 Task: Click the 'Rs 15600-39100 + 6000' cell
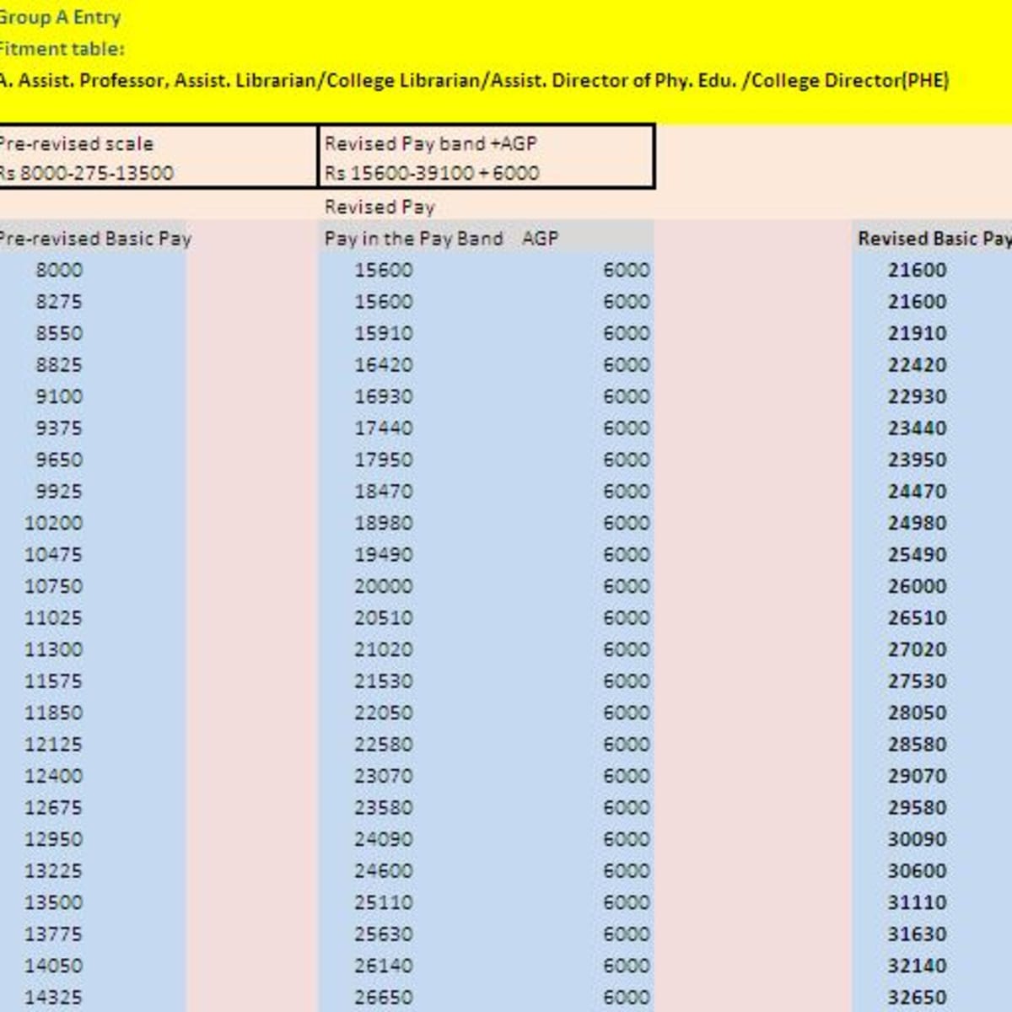[432, 173]
